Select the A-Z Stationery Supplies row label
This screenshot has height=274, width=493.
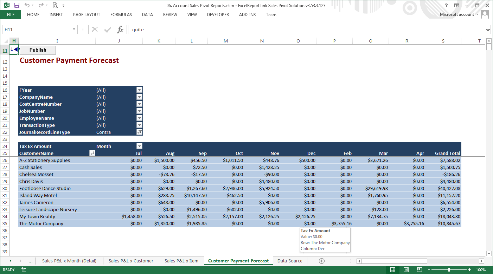point(57,160)
